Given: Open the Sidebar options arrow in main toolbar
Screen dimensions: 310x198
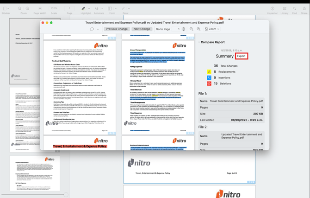Looking at the screenshot, I should point(8,9).
